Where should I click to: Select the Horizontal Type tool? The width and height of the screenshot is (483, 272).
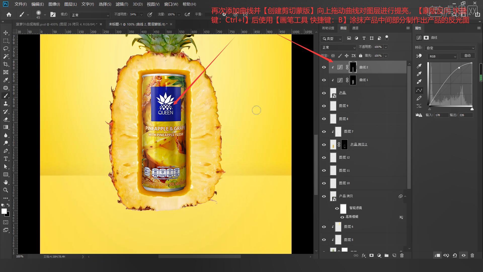[x=6, y=159]
